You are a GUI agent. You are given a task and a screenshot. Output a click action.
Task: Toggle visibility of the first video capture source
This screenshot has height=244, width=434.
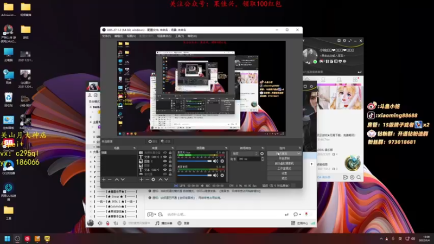[165, 153]
